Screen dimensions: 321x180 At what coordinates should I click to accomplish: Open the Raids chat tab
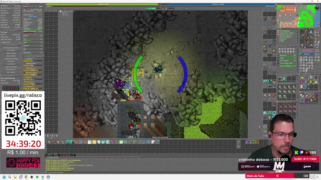point(76,158)
